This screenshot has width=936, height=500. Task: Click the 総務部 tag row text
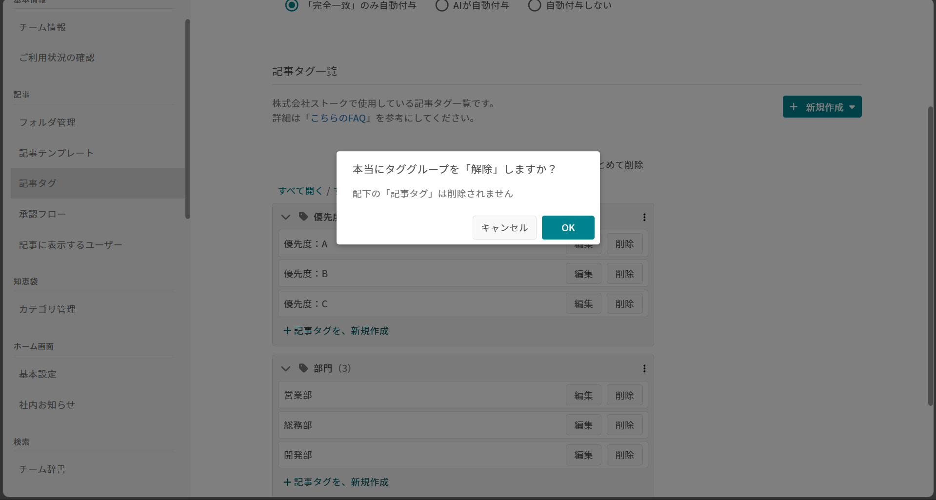point(298,425)
